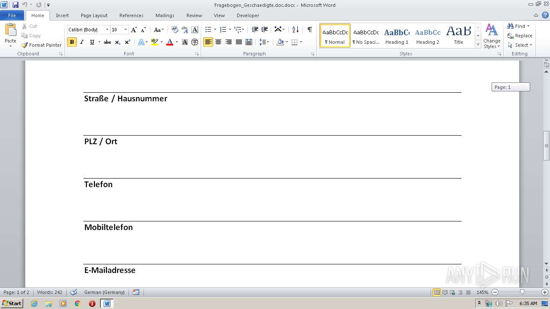Viewport: 550px width, 309px height.
Task: Align text to the right
Action: tap(229, 42)
